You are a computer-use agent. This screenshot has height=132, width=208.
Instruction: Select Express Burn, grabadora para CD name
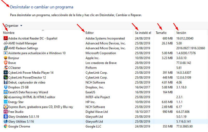coord(40,107)
